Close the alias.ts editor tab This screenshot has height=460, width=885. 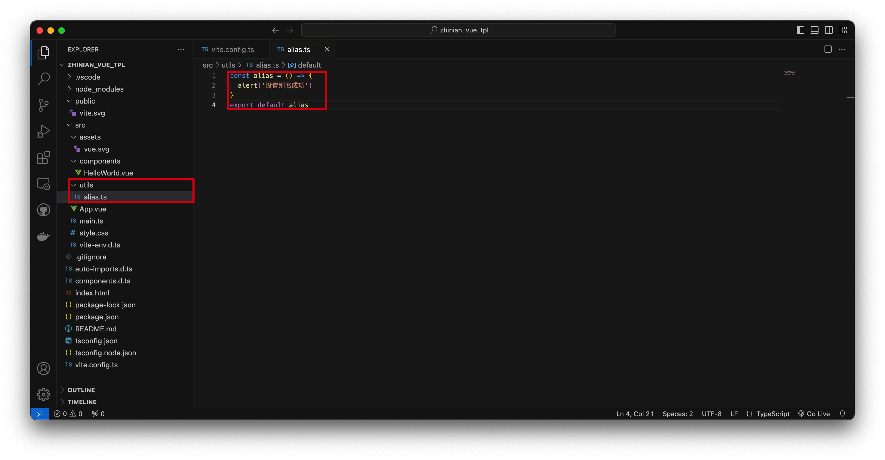click(327, 50)
